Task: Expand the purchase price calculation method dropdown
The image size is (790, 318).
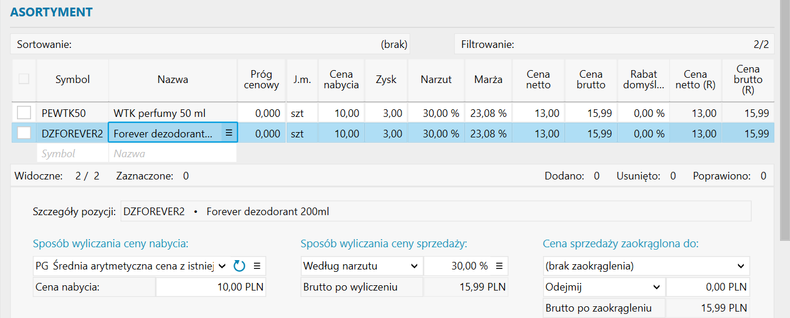Action: coord(221,267)
